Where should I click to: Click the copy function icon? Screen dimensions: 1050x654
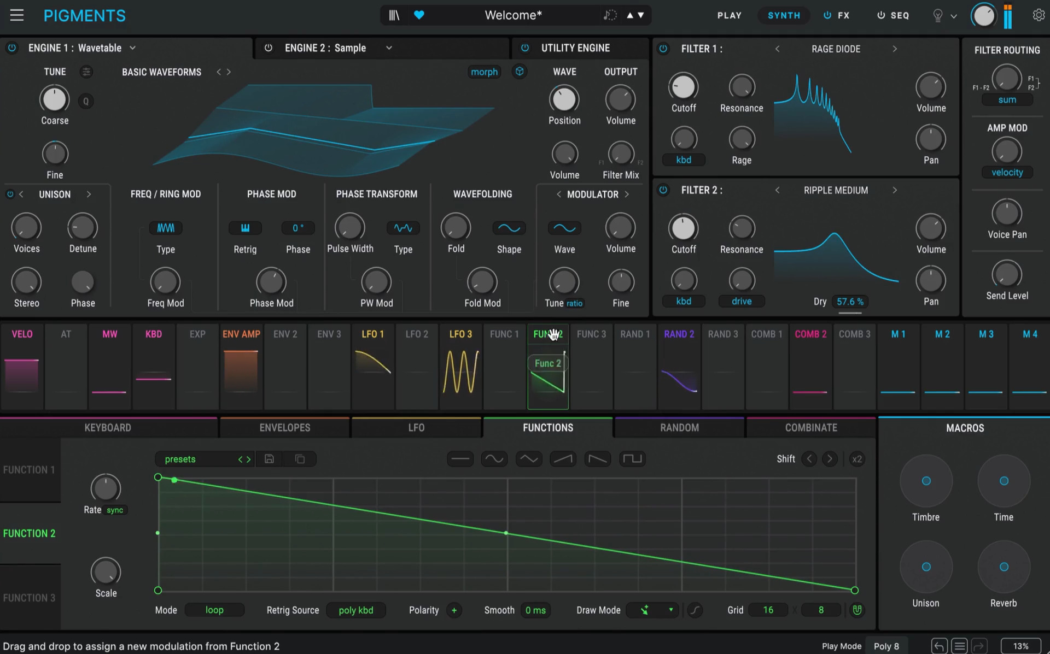pyautogui.click(x=300, y=459)
